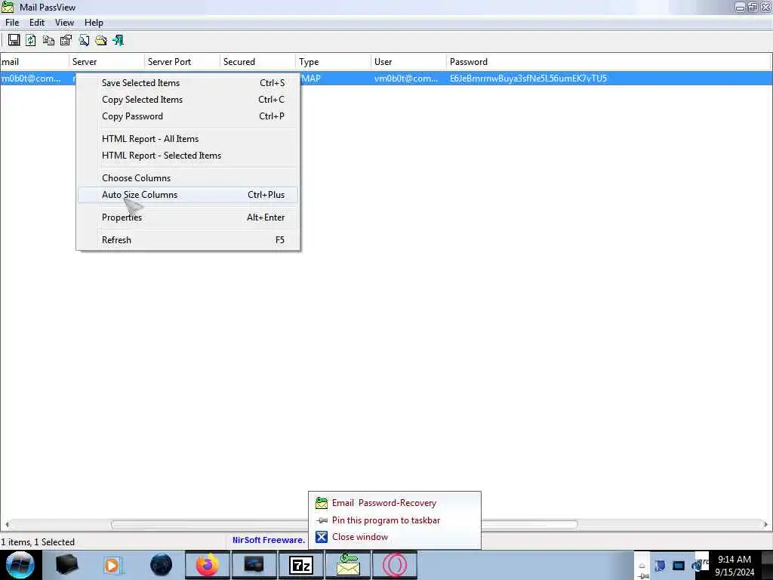
Task: Choose Copy Selected Items in context menu
Action: click(x=188, y=100)
